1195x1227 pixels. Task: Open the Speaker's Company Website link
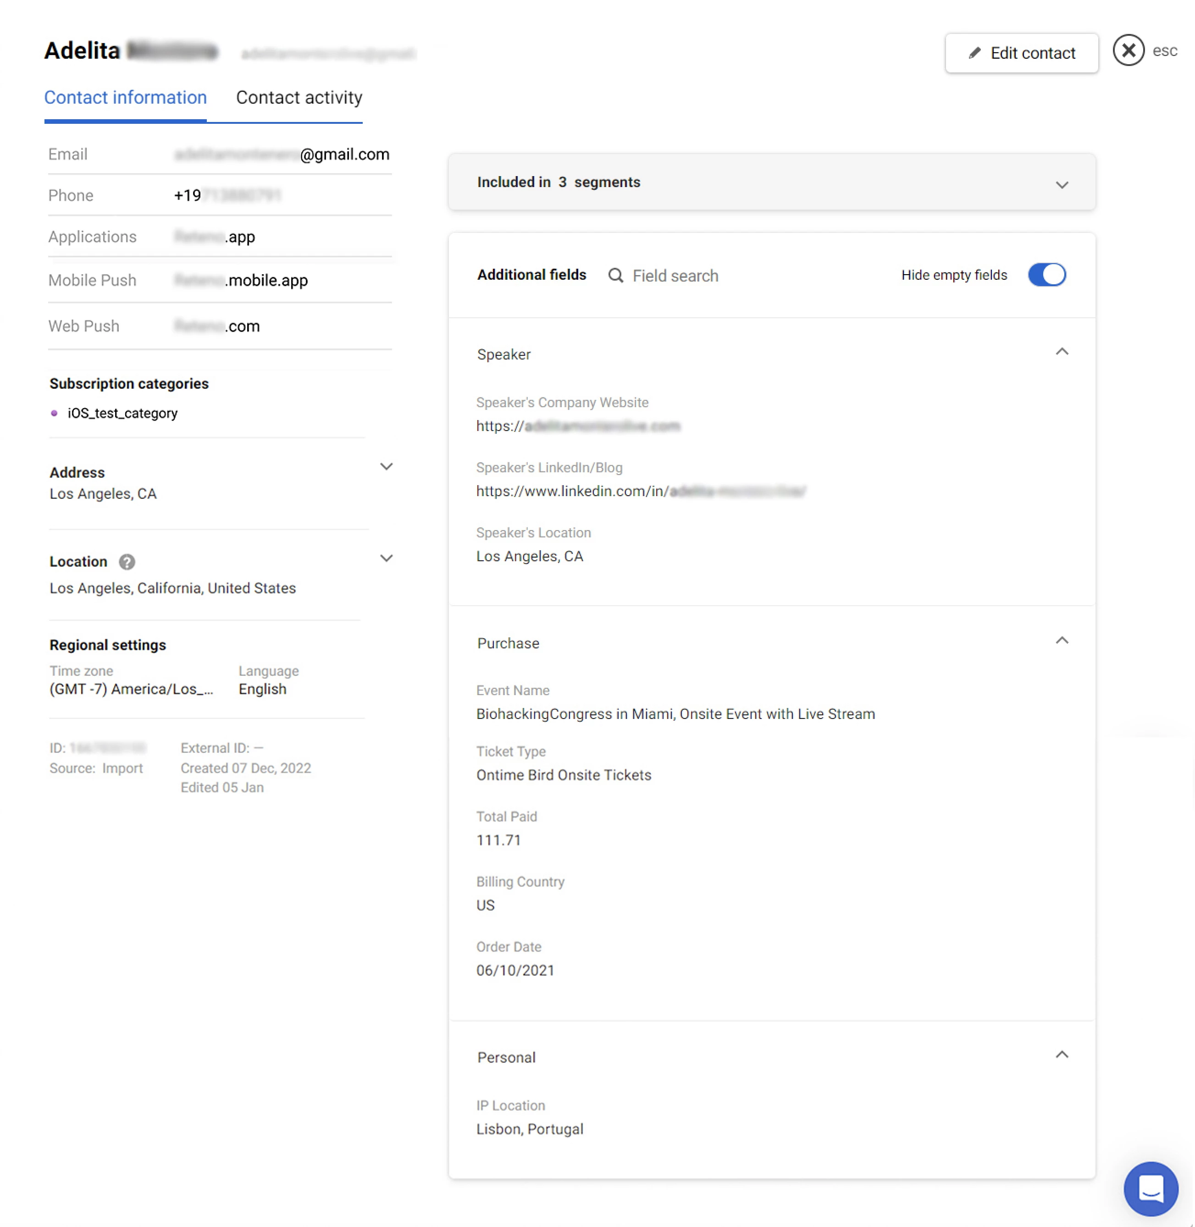click(x=577, y=426)
